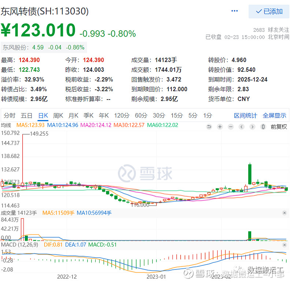Switch to the 60分 interval tab
293x283 pixels.
tap(141, 115)
